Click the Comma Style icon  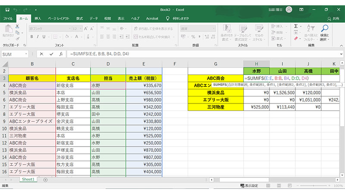point(199,37)
